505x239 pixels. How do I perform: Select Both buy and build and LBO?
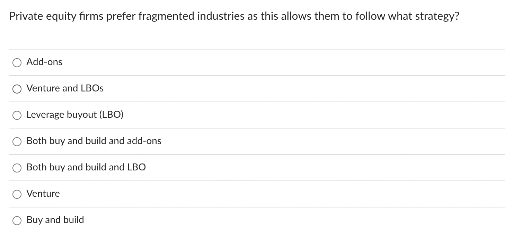tap(17, 168)
